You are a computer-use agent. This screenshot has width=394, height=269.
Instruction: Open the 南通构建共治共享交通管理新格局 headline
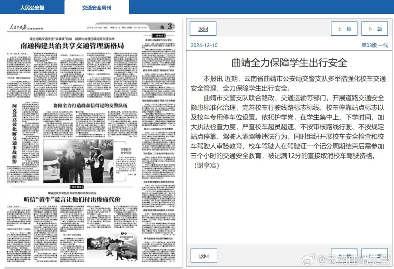(x=72, y=46)
